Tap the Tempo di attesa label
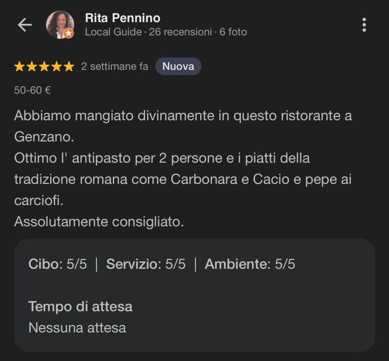 [x=81, y=306]
